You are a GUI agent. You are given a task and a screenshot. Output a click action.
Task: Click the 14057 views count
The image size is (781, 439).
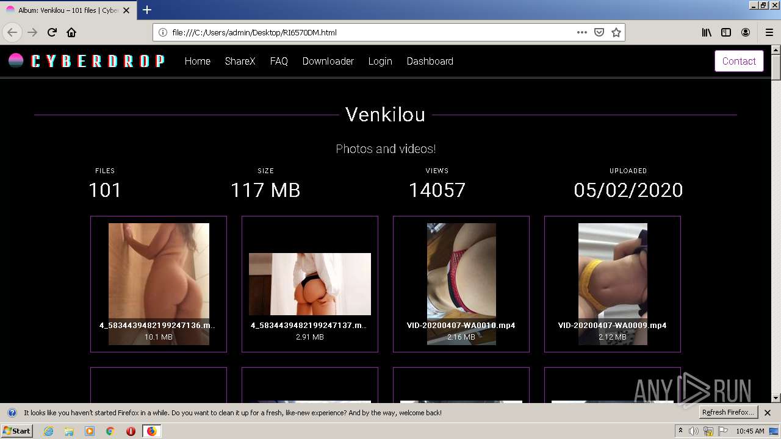[437, 190]
